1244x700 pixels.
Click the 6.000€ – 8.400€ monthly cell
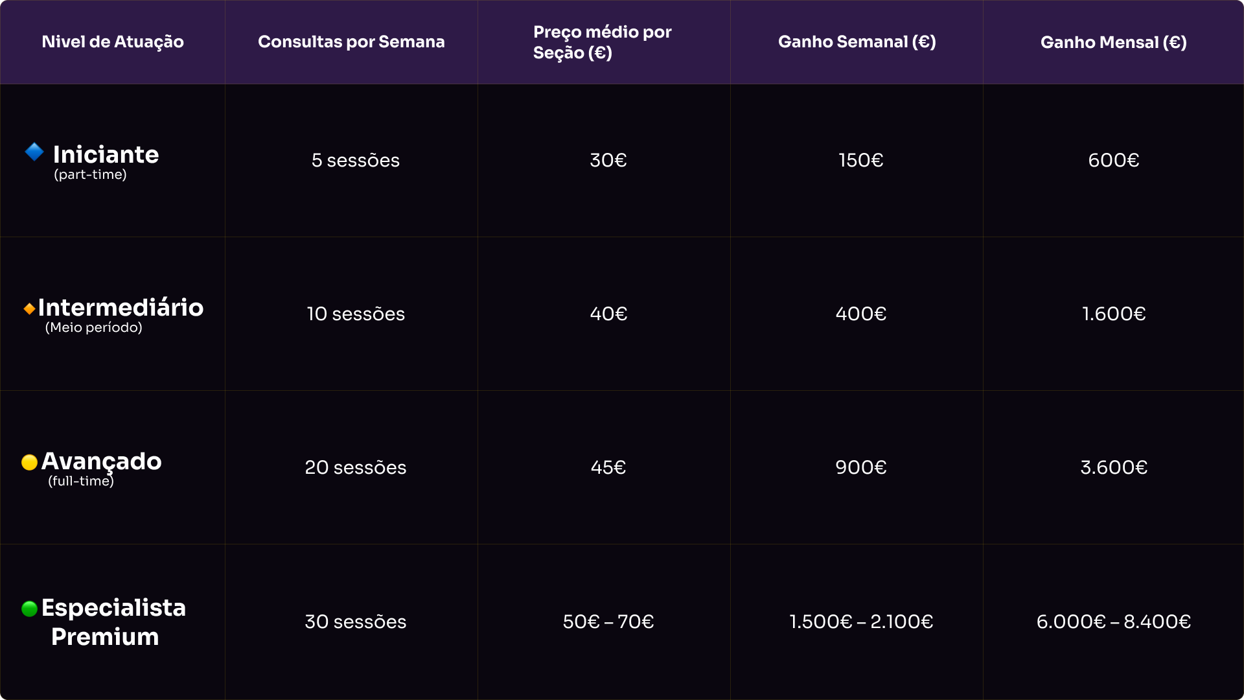tap(1114, 622)
